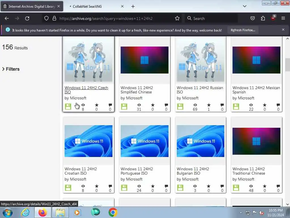Click the browser Search box
This screenshot has width=290, height=218.
coord(211,18)
